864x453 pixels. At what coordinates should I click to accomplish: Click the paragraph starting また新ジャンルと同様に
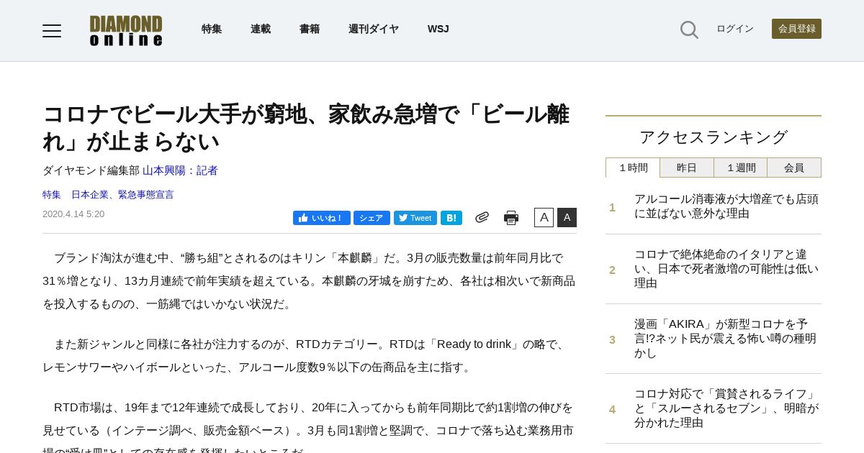[x=310, y=355]
